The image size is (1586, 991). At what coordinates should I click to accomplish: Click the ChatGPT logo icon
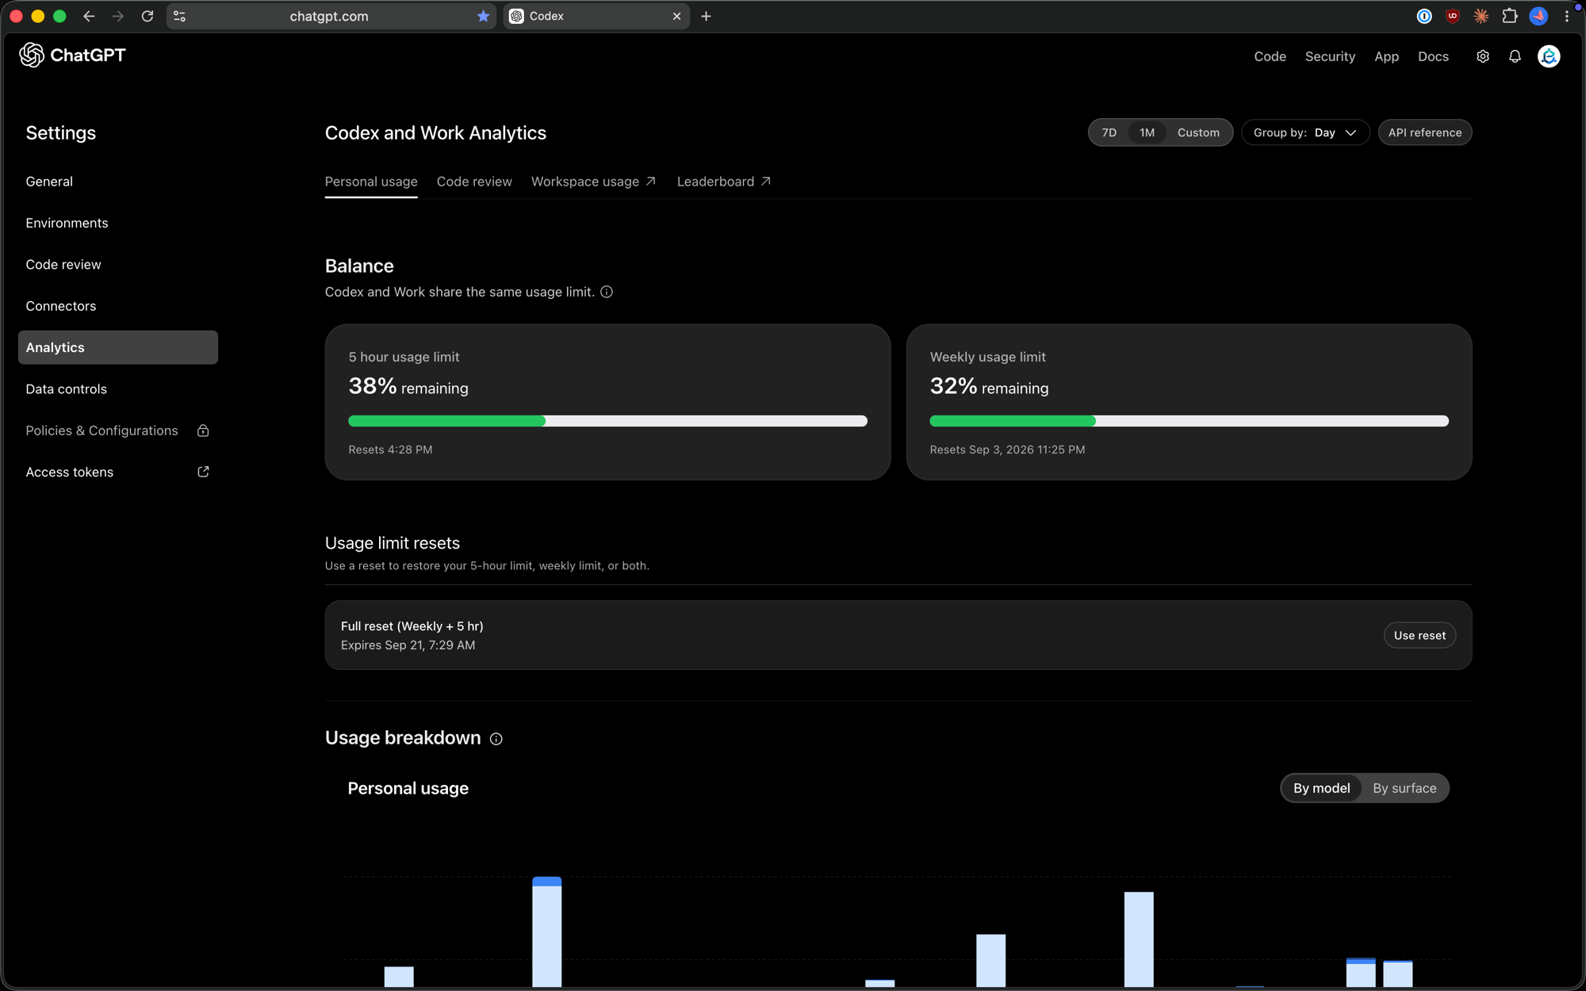coord(32,55)
